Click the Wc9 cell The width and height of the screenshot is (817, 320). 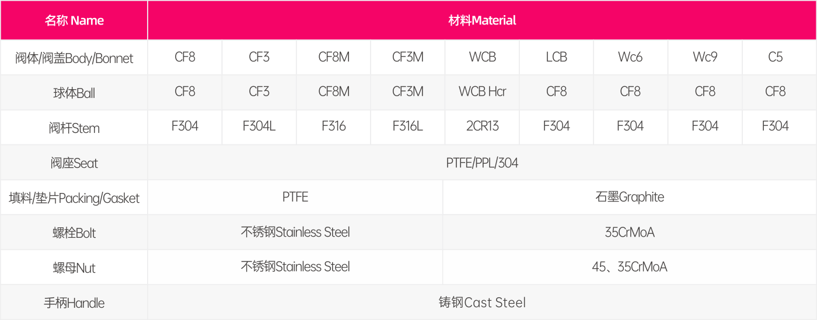pyautogui.click(x=705, y=58)
